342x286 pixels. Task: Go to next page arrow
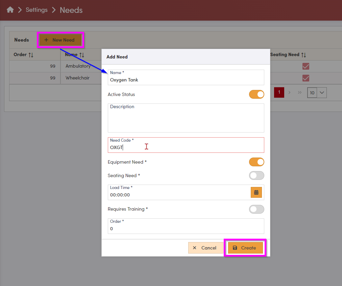coord(289,92)
